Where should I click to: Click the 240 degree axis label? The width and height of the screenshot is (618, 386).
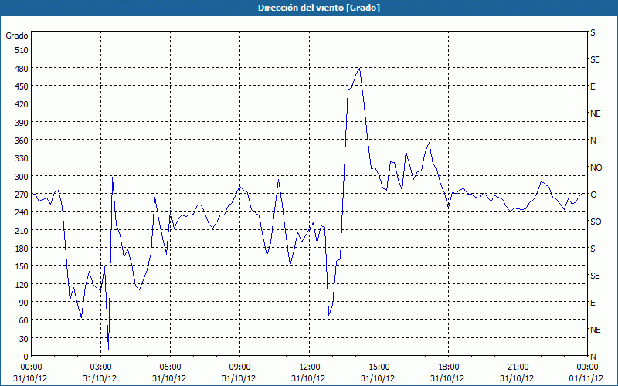click(22, 212)
